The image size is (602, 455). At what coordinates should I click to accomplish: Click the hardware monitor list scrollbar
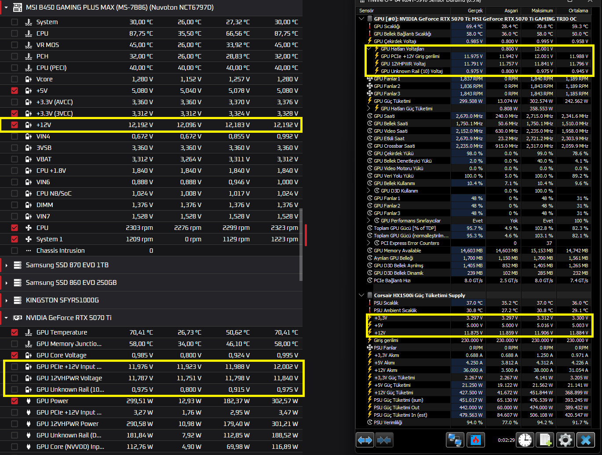[301, 244]
